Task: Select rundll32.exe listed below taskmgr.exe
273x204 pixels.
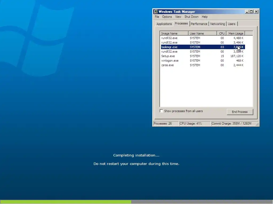Action: pos(203,52)
